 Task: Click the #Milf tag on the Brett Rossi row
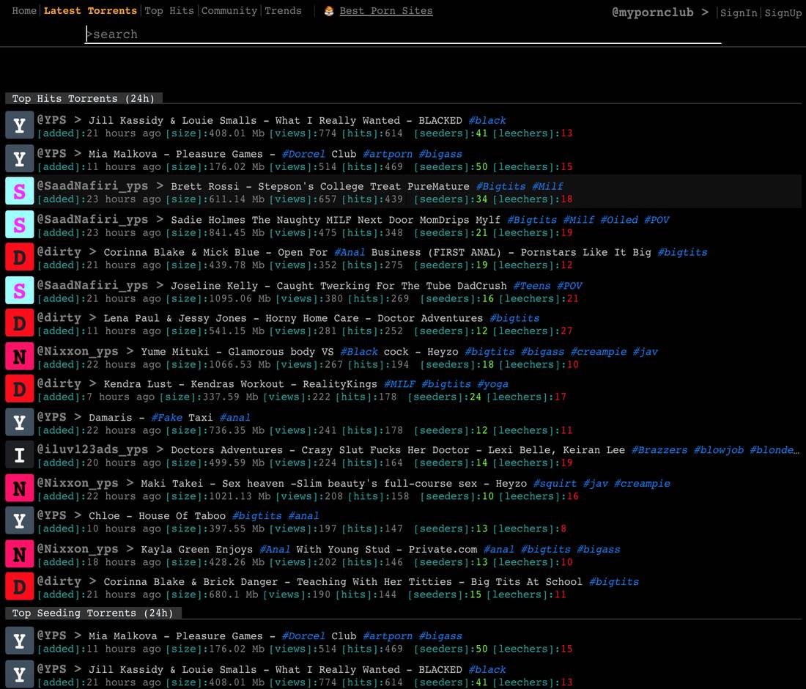[547, 186]
